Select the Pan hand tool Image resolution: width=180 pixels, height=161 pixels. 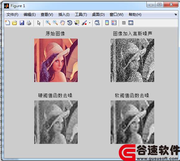click(x=62, y=23)
